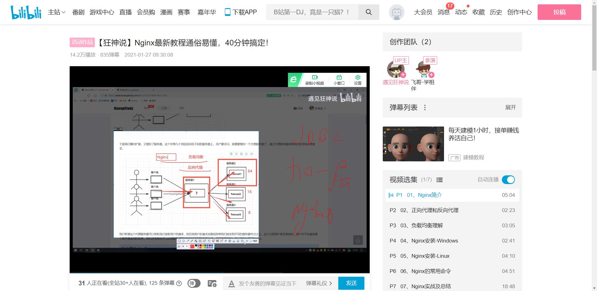Toggle the 弹 danmaku display switch
597x291 pixels.
tap(194, 283)
